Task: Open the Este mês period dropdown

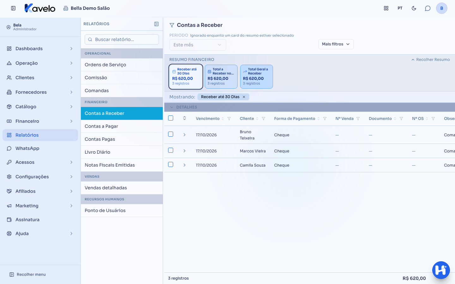Action: coord(198,45)
